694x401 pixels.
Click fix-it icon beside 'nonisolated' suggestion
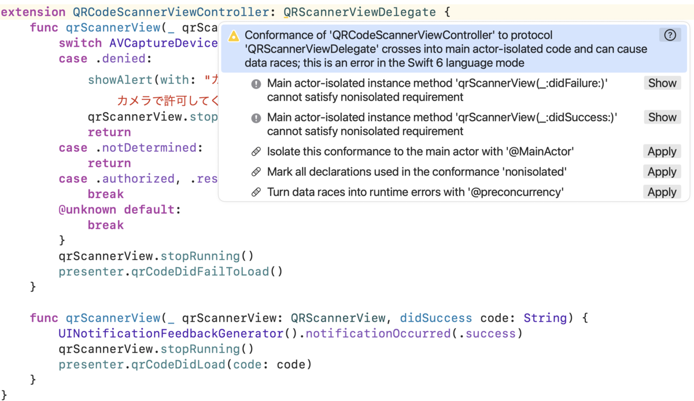(x=256, y=172)
